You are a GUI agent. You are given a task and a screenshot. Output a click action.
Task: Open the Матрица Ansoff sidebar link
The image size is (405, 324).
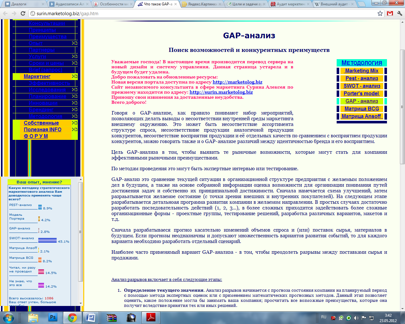(361, 116)
